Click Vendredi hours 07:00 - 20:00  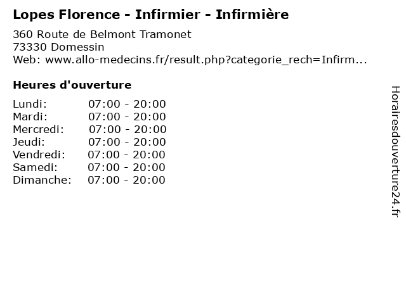point(126,155)
